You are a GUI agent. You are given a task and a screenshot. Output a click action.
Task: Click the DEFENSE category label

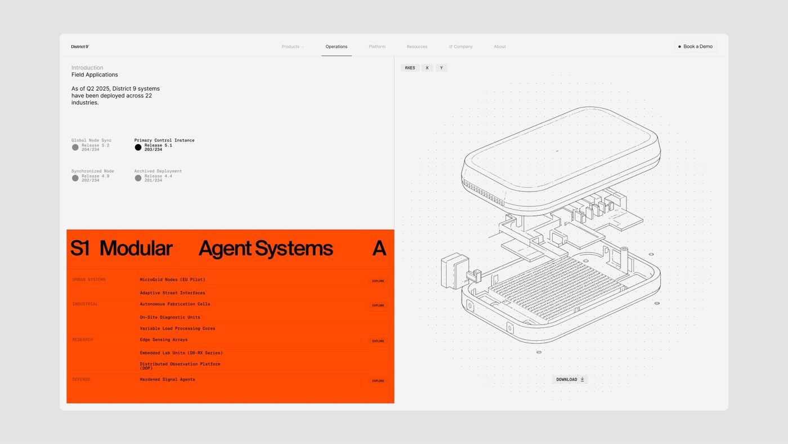[x=81, y=380]
